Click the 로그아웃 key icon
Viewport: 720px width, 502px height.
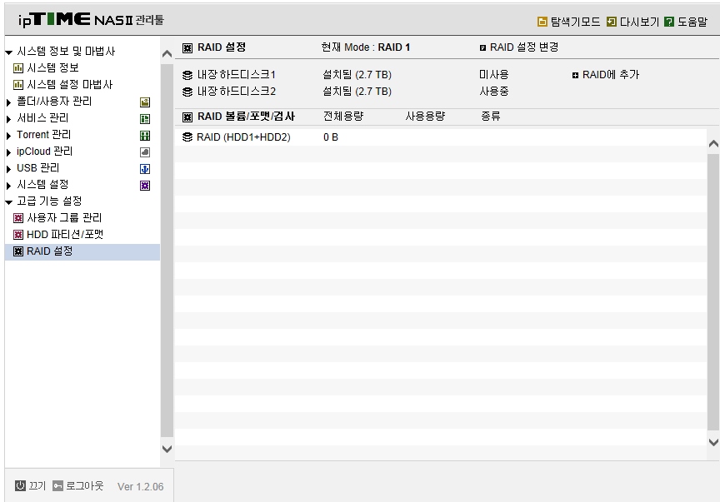[x=57, y=486]
